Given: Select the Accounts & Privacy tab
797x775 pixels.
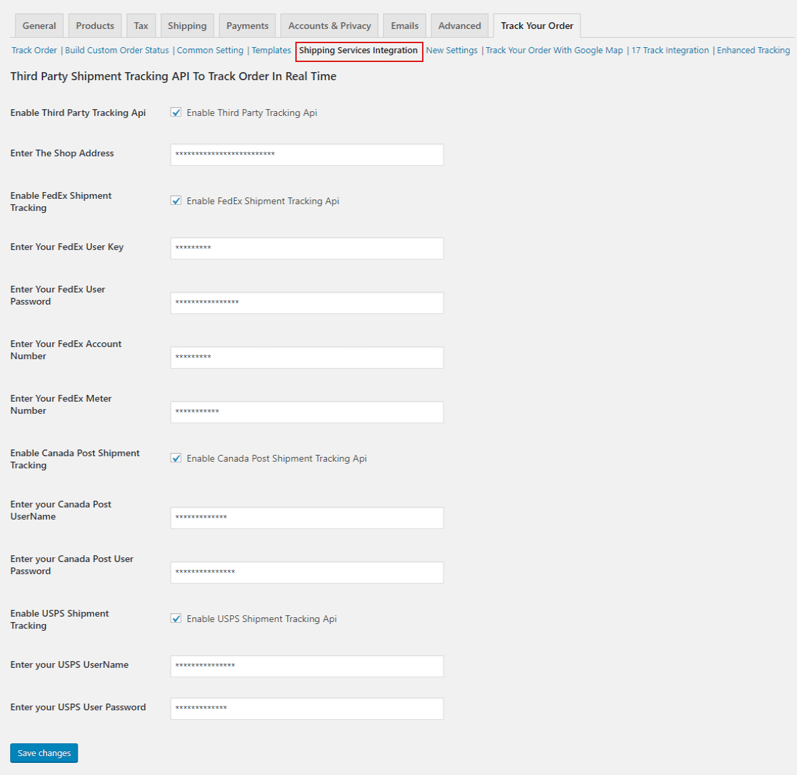Looking at the screenshot, I should tap(330, 26).
